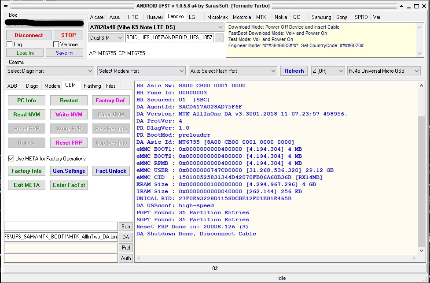Click the PC Info button
Image resolution: width=430 pixels, height=283 pixels.
click(x=26, y=101)
